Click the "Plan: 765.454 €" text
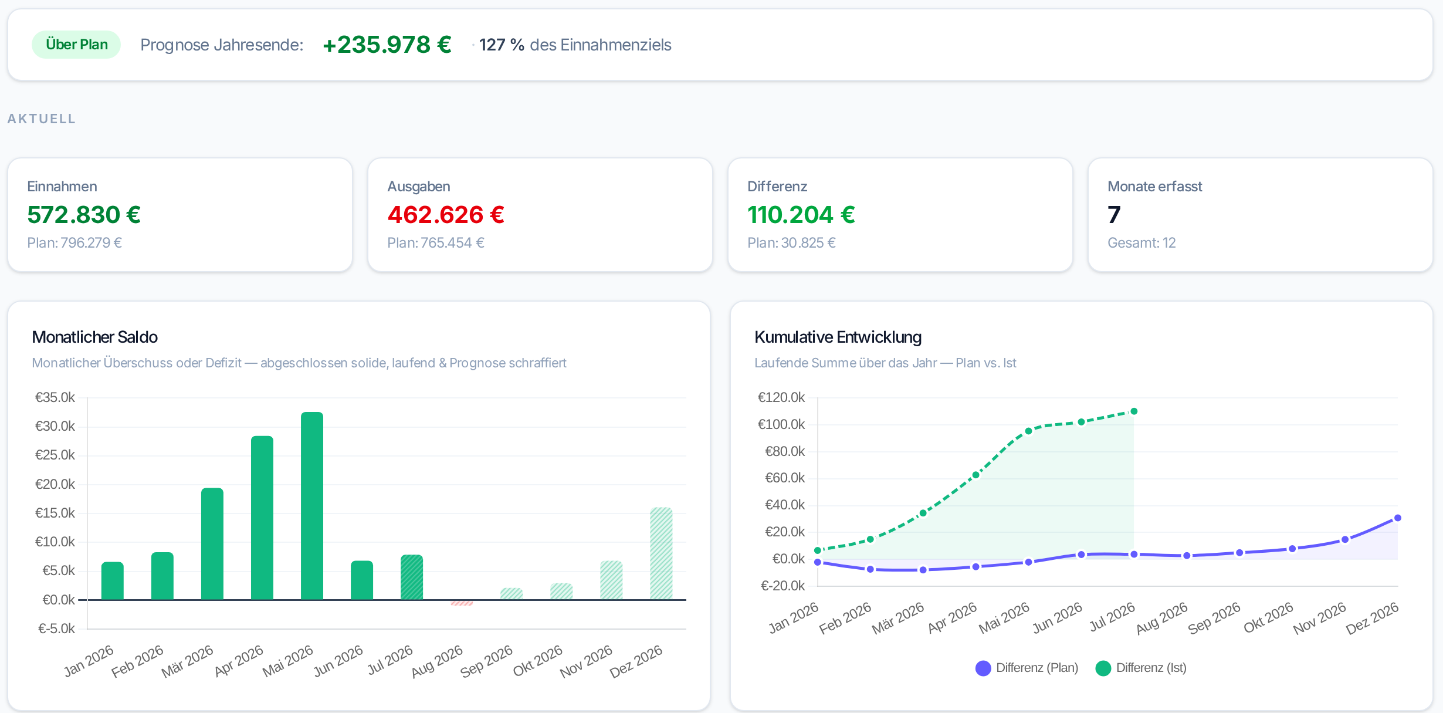The width and height of the screenshot is (1443, 713). tap(436, 242)
